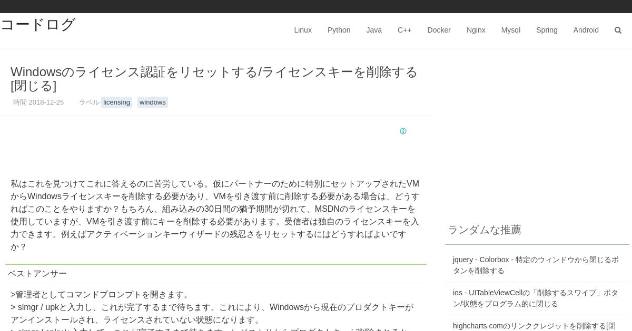632x331 pixels.
Task: Open the Python menu item
Action: (x=339, y=30)
